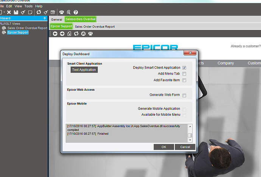The width and height of the screenshot is (261, 177).
Task: Print the browser page icon
Action: (90, 34)
